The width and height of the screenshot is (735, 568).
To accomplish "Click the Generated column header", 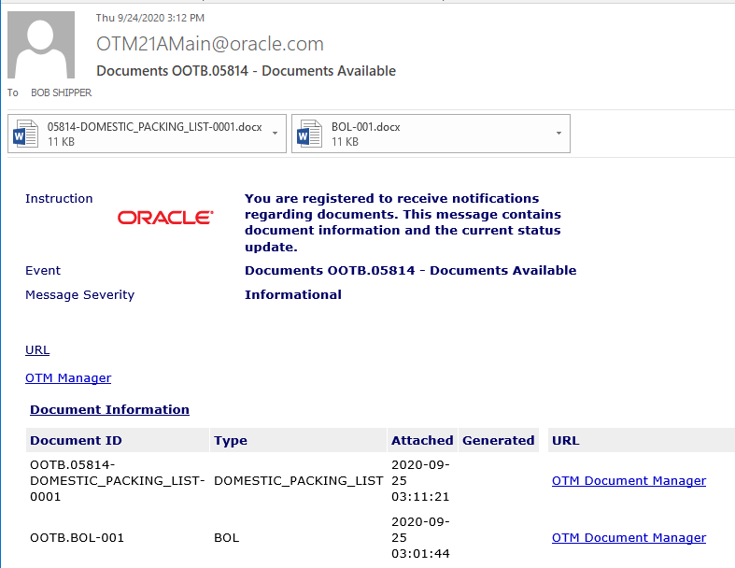I will (499, 440).
